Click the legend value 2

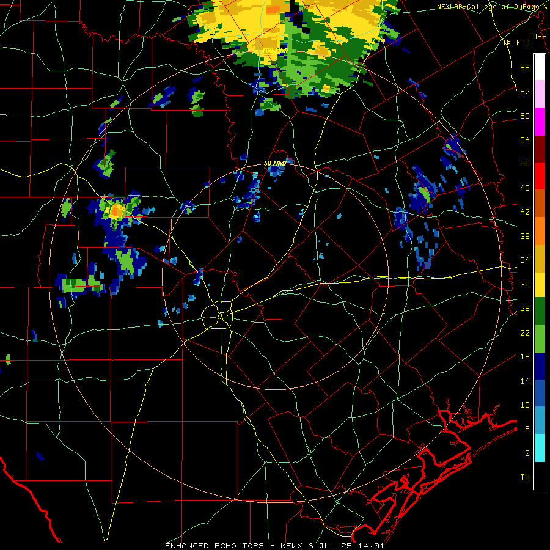(x=527, y=453)
